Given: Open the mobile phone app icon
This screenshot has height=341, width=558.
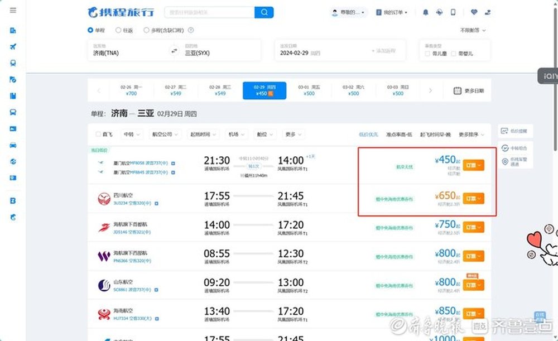Looking at the screenshot, I should pos(453,12).
